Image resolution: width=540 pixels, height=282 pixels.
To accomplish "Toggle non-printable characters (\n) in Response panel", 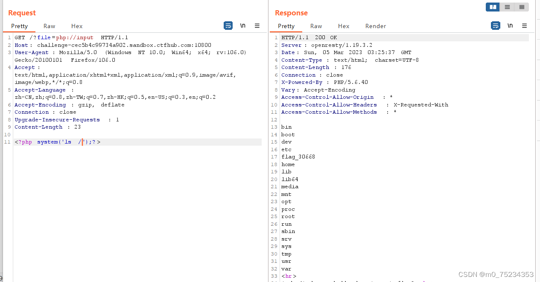I will [510, 26].
